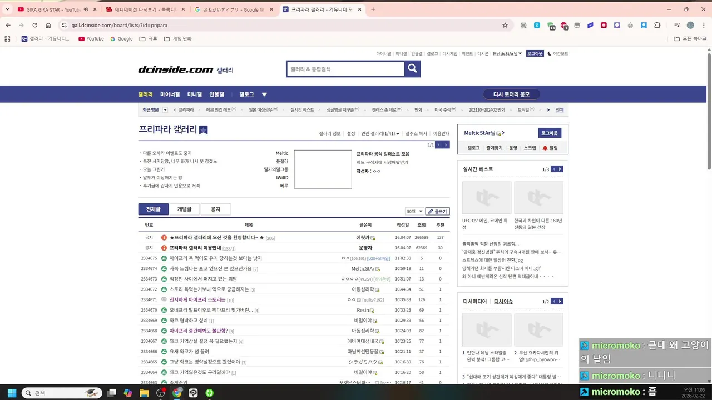Click the red bell 알림 icon
712x400 pixels.
click(545, 148)
